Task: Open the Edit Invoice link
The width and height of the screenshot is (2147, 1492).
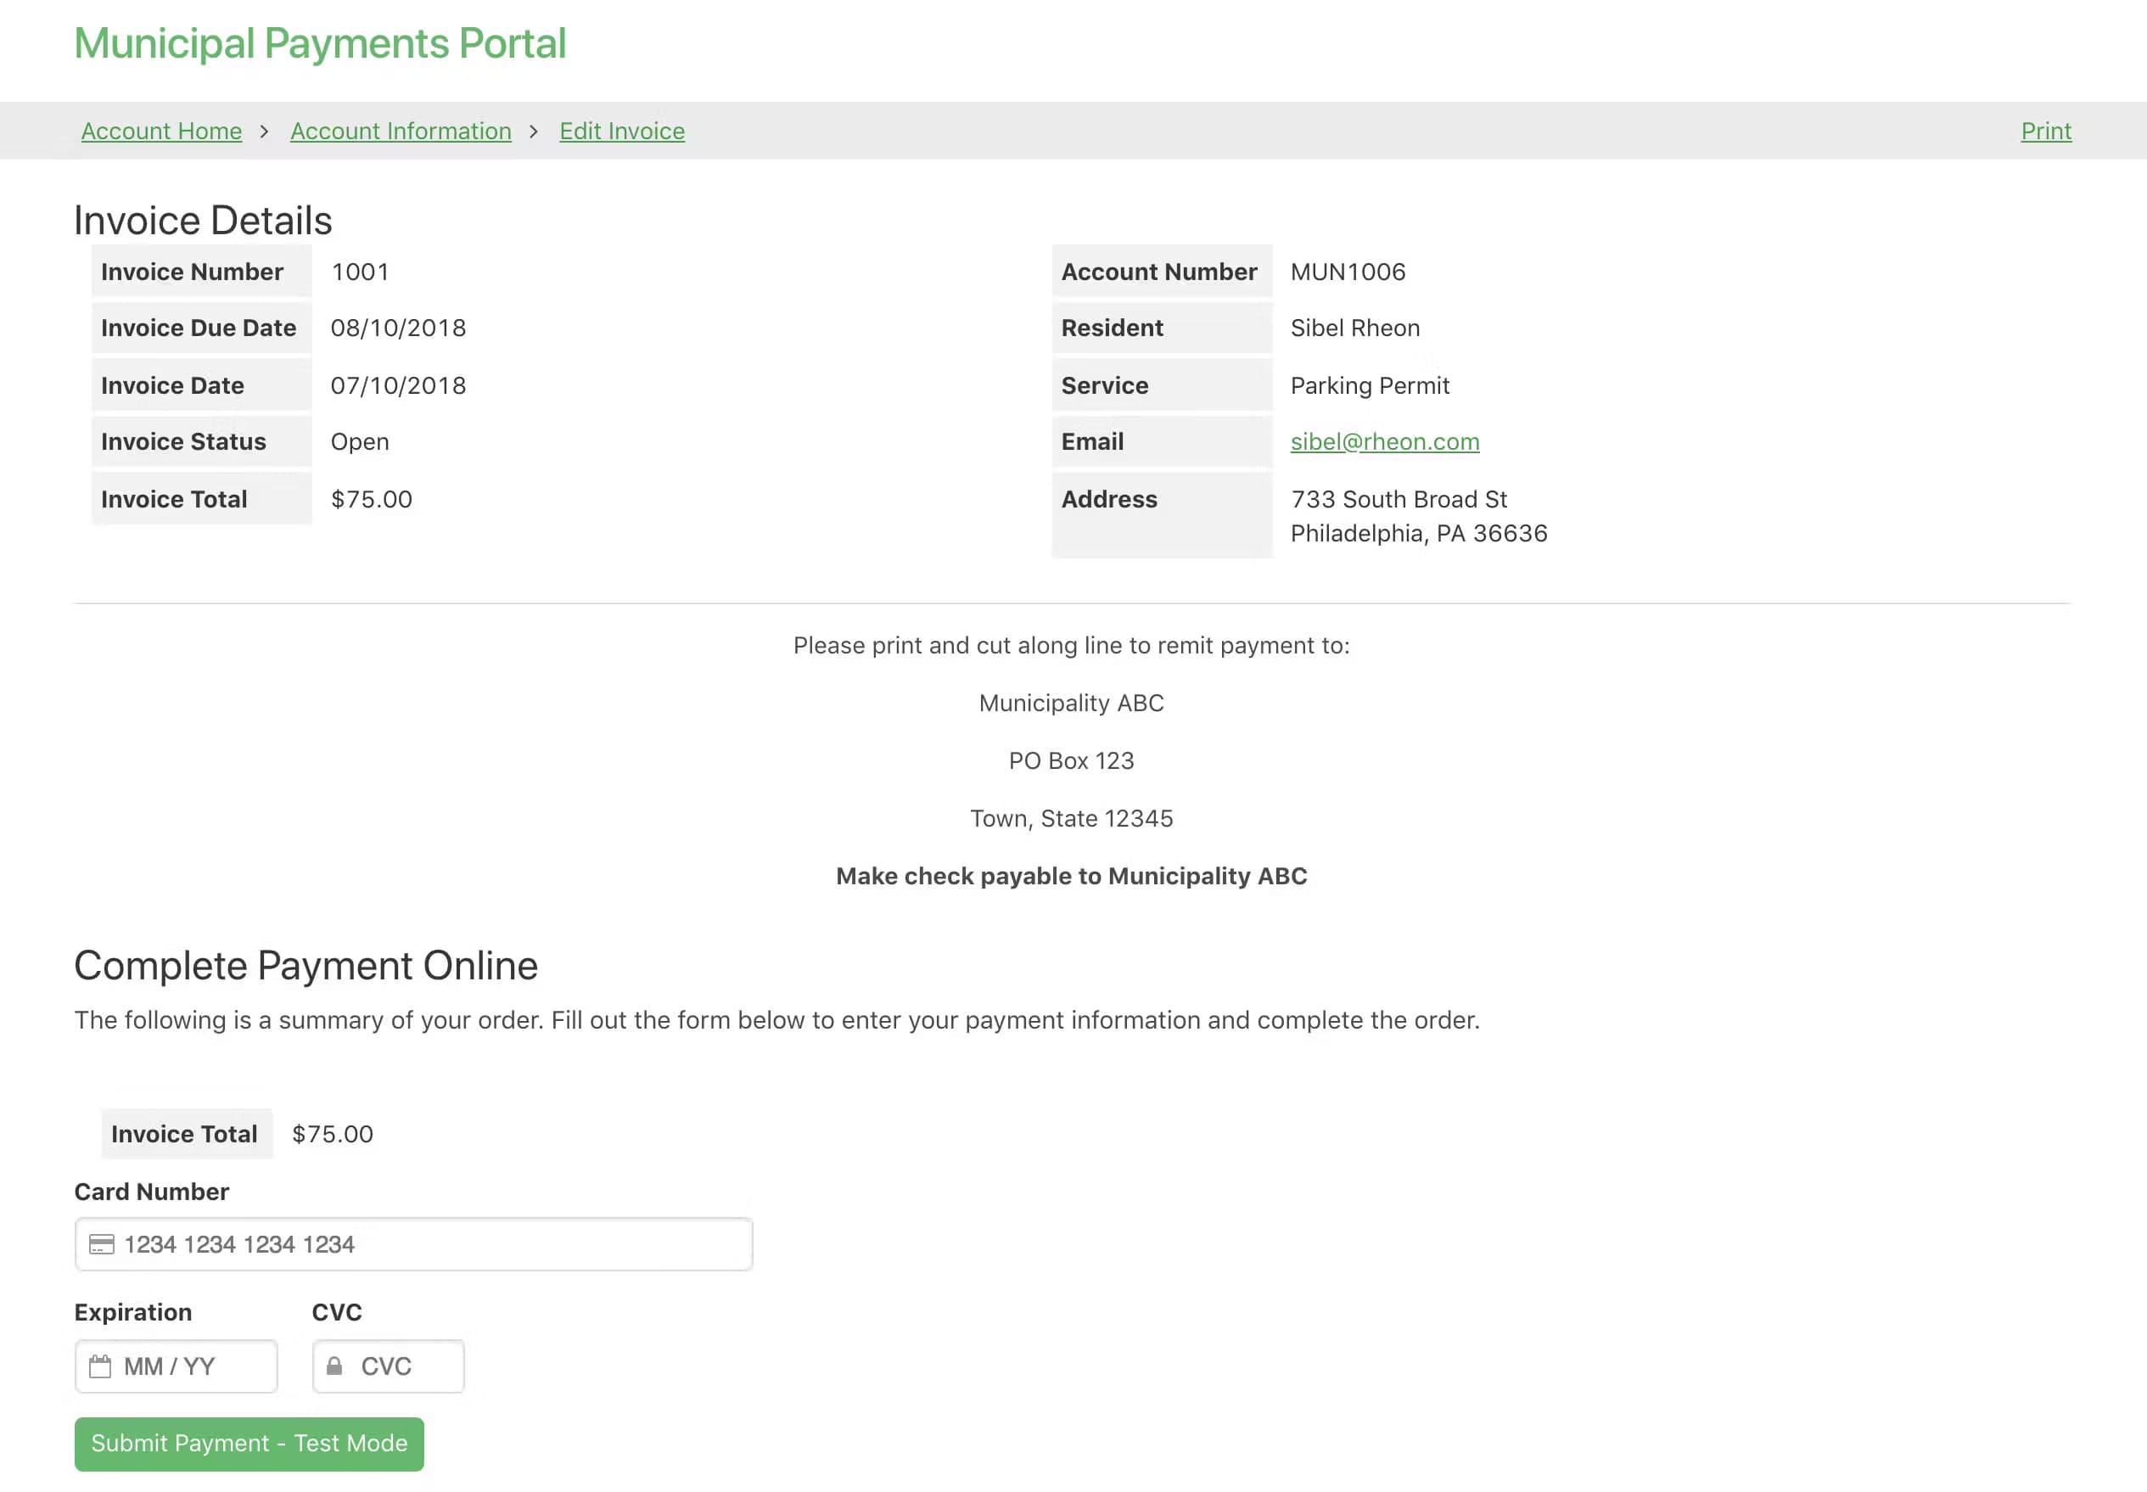Action: coord(621,131)
